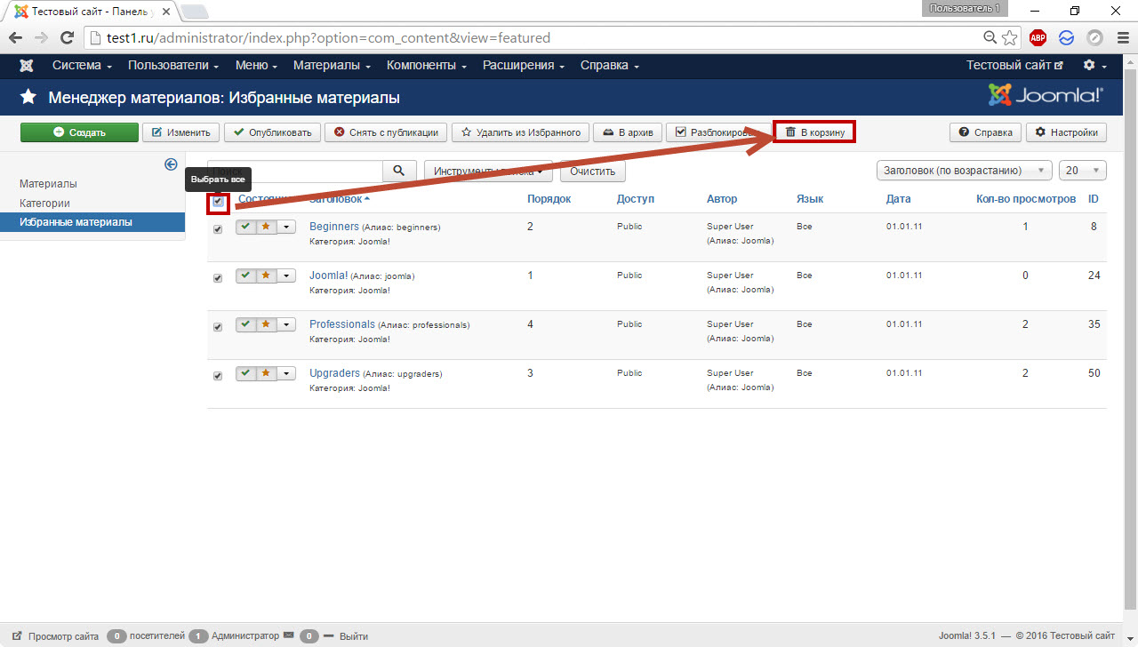Bookmark page with star icon in address bar

(1010, 38)
